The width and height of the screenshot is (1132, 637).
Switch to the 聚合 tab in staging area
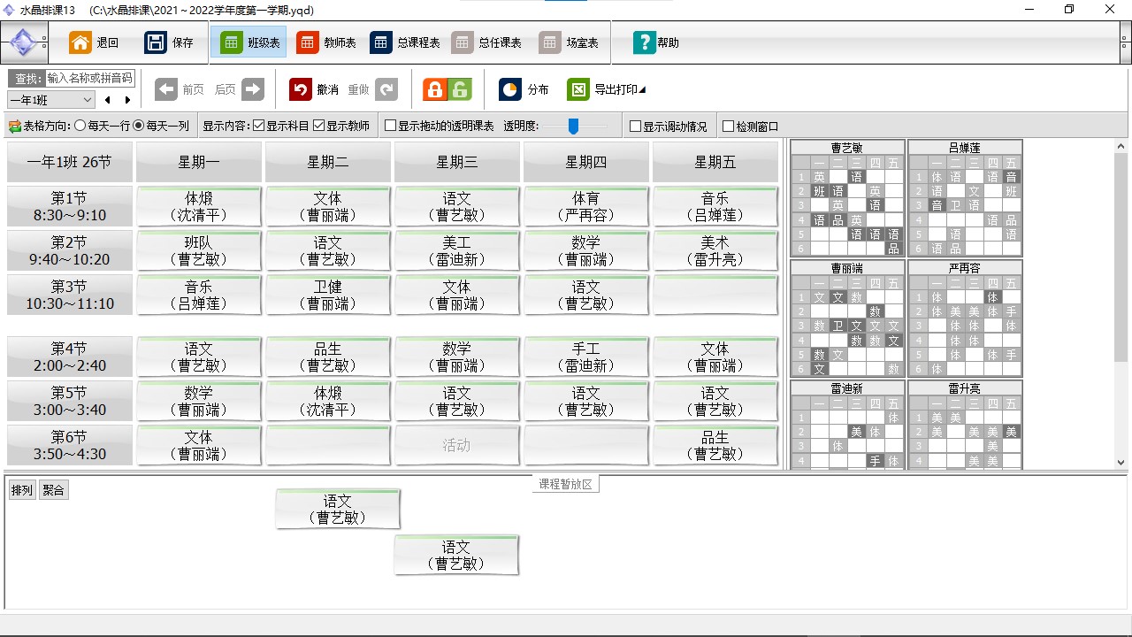[x=53, y=489]
